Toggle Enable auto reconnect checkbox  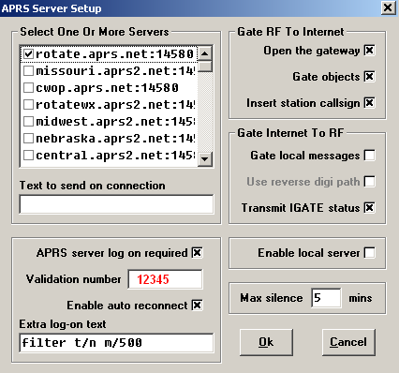pos(197,306)
